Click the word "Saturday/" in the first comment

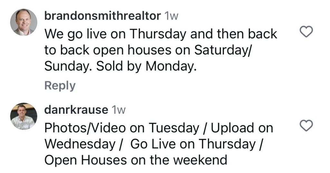(x=223, y=50)
